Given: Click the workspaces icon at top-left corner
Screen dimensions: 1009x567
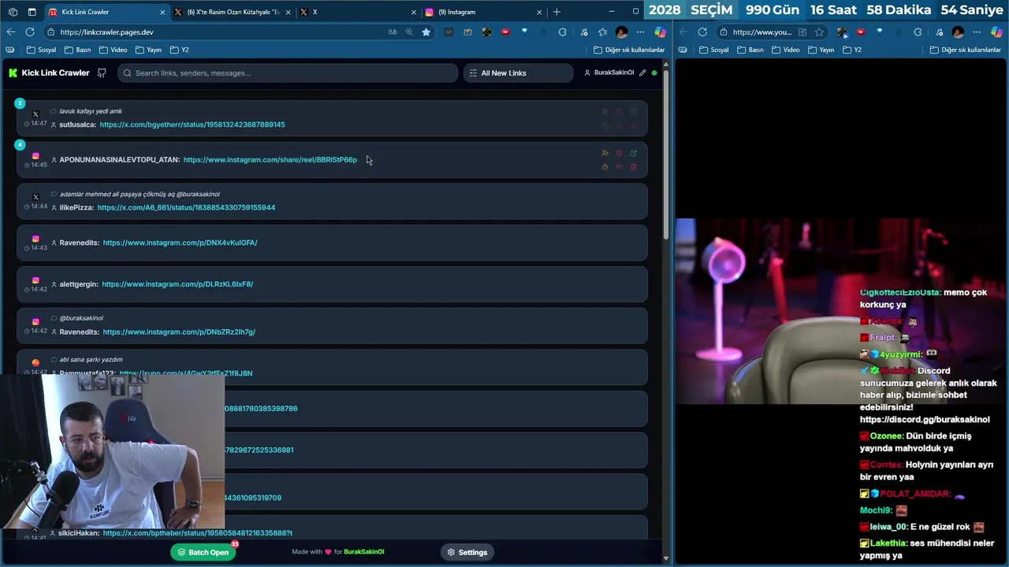Looking at the screenshot, I should (13, 12).
